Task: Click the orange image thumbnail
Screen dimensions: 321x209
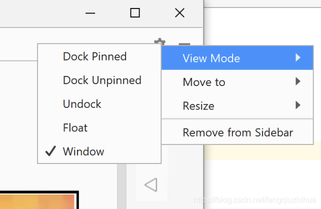Action: (36, 201)
